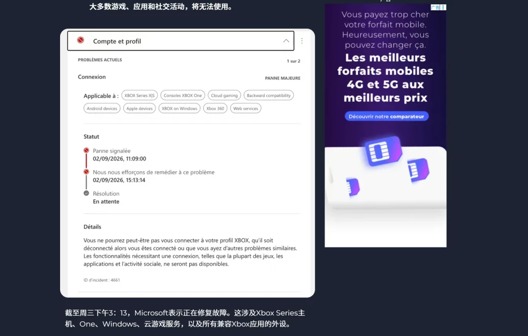This screenshot has height=336, width=528.
Task: Select the Xbox 360 tag
Action: [x=215, y=108]
